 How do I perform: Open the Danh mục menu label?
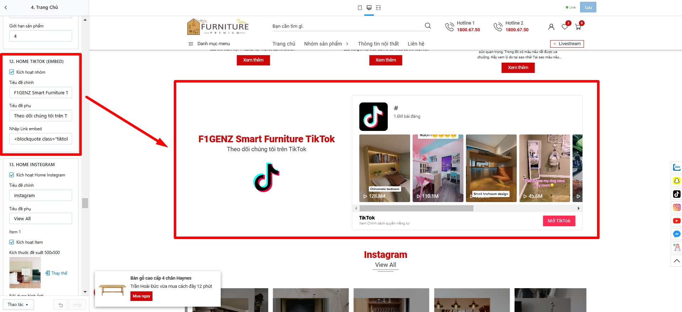pos(214,44)
